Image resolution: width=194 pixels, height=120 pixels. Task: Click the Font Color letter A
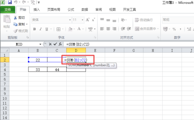pyautogui.click(x=79, y=29)
